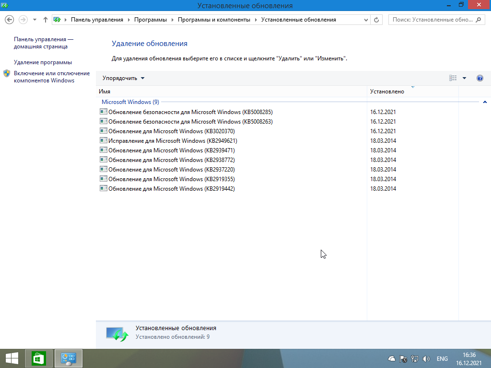
Task: Select the Установленные обновления breadcrumb
Action: tap(298, 20)
